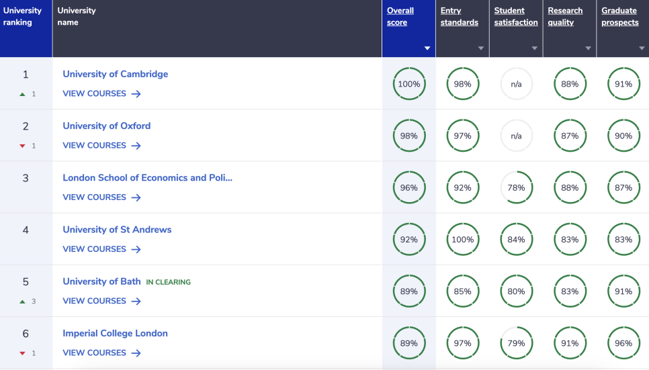649x370 pixels.
Task: Click Entry standards sort dropdown arrow
Action: coord(481,48)
